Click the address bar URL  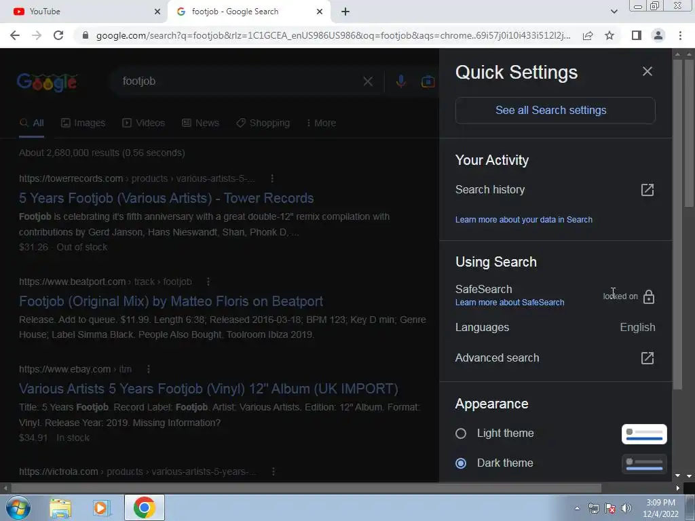(x=333, y=35)
